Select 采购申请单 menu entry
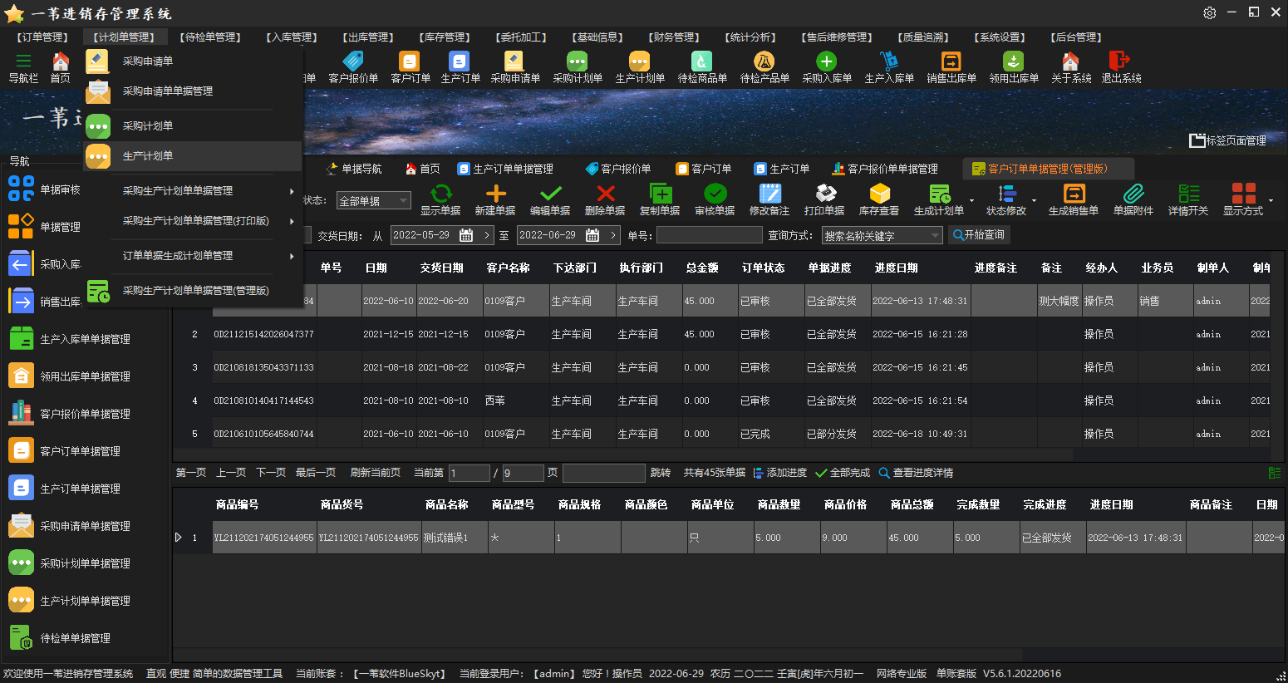Image resolution: width=1288 pixels, height=683 pixels. click(x=192, y=61)
